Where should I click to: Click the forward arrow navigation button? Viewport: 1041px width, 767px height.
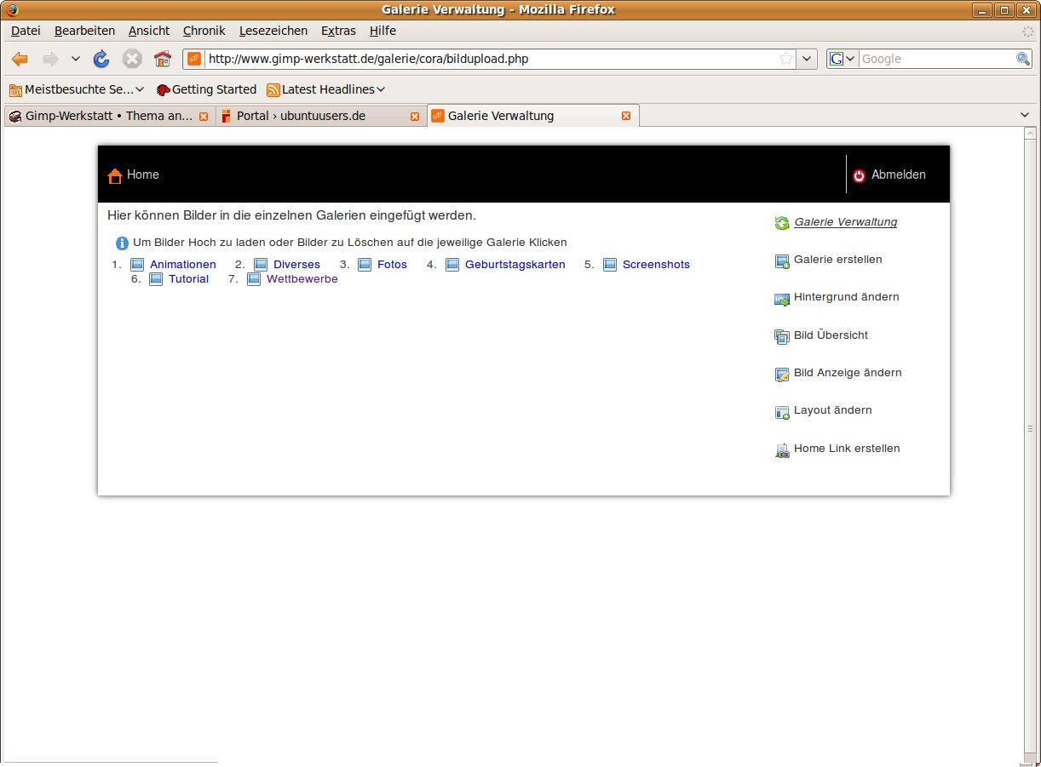(50, 59)
